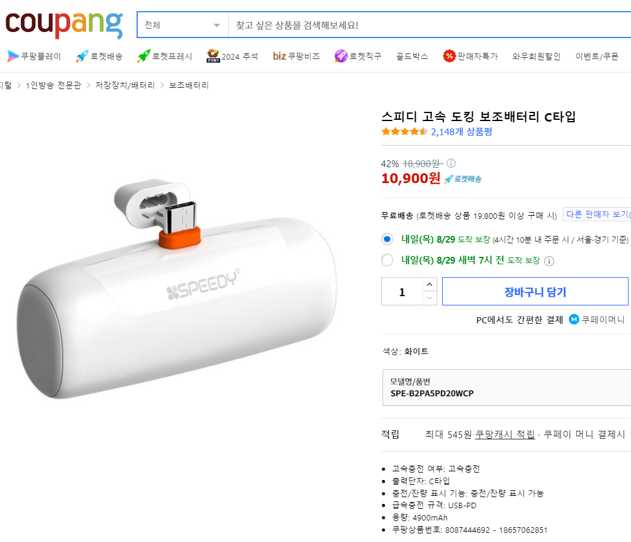
Task: Open 쿠팡플레이 from the top navigation
Action: coord(33,55)
